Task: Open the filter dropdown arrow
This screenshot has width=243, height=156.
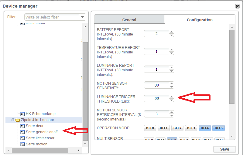Action: tap(83, 17)
